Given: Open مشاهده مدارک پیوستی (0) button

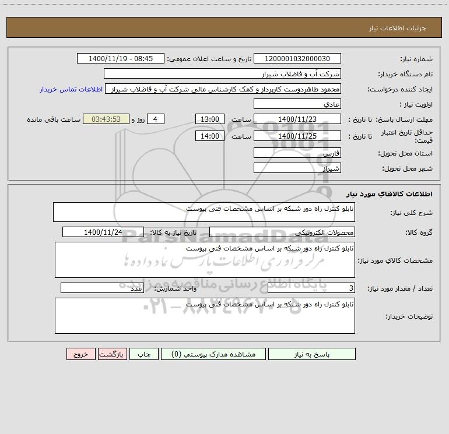Looking at the screenshot, I should pos(213,354).
